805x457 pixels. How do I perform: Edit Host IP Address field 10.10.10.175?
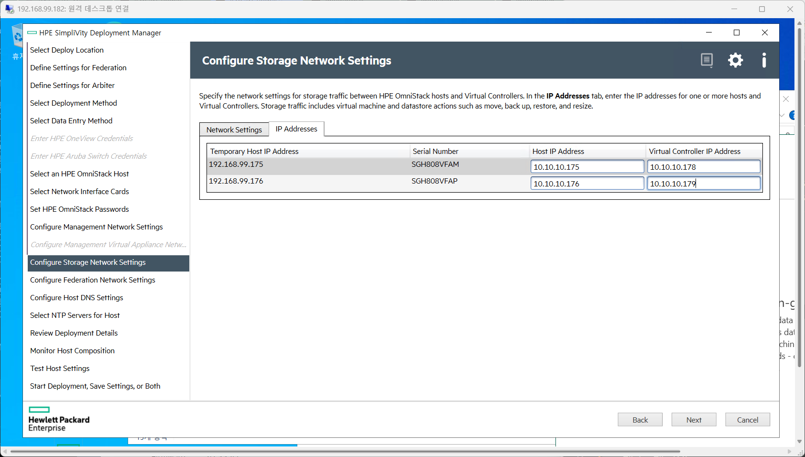[587, 167]
